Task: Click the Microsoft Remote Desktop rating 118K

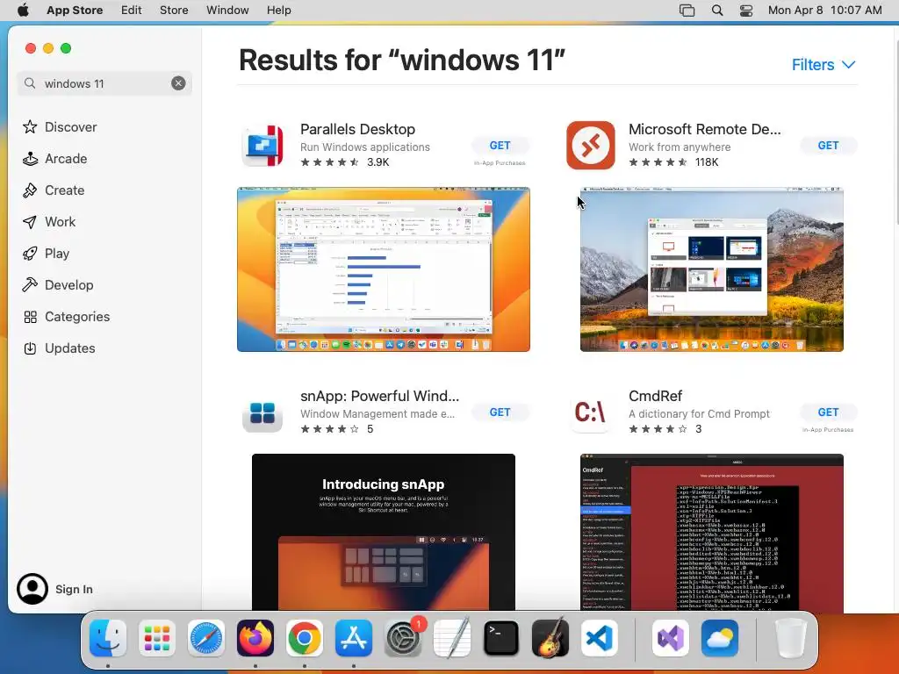Action: [673, 162]
